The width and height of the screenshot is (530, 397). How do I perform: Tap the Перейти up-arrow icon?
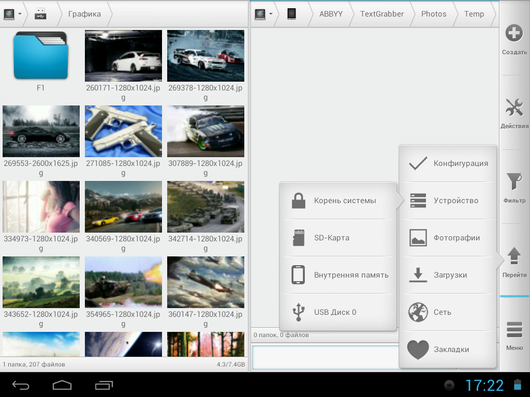click(x=514, y=255)
